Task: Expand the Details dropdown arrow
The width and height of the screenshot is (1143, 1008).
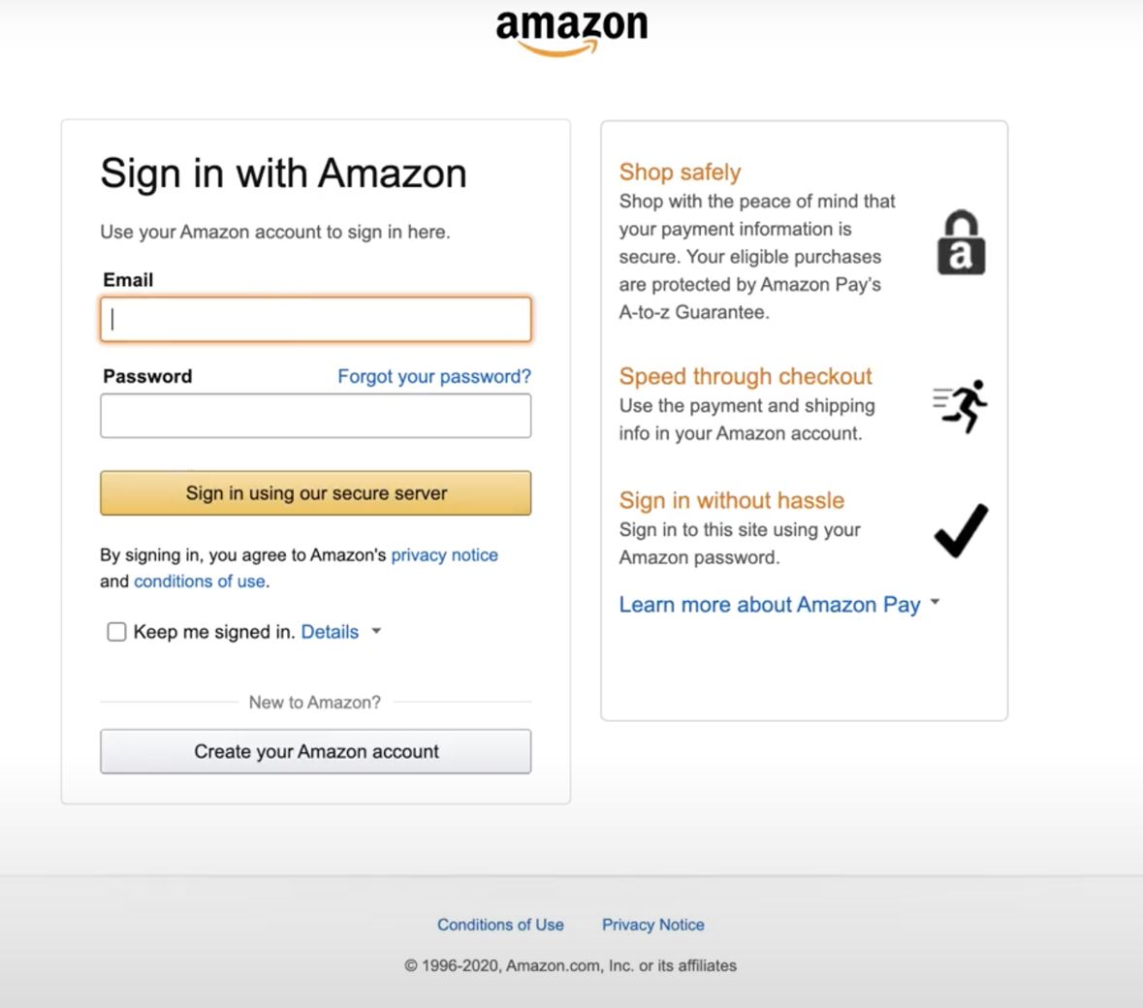Action: click(377, 632)
